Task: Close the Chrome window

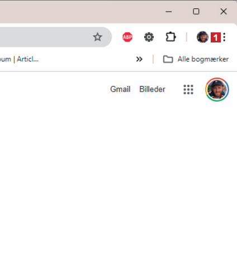Action: tap(224, 12)
